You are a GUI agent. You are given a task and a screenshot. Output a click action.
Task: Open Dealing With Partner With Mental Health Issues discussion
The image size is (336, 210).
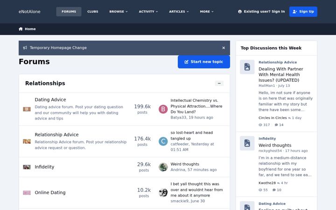pos(281,75)
